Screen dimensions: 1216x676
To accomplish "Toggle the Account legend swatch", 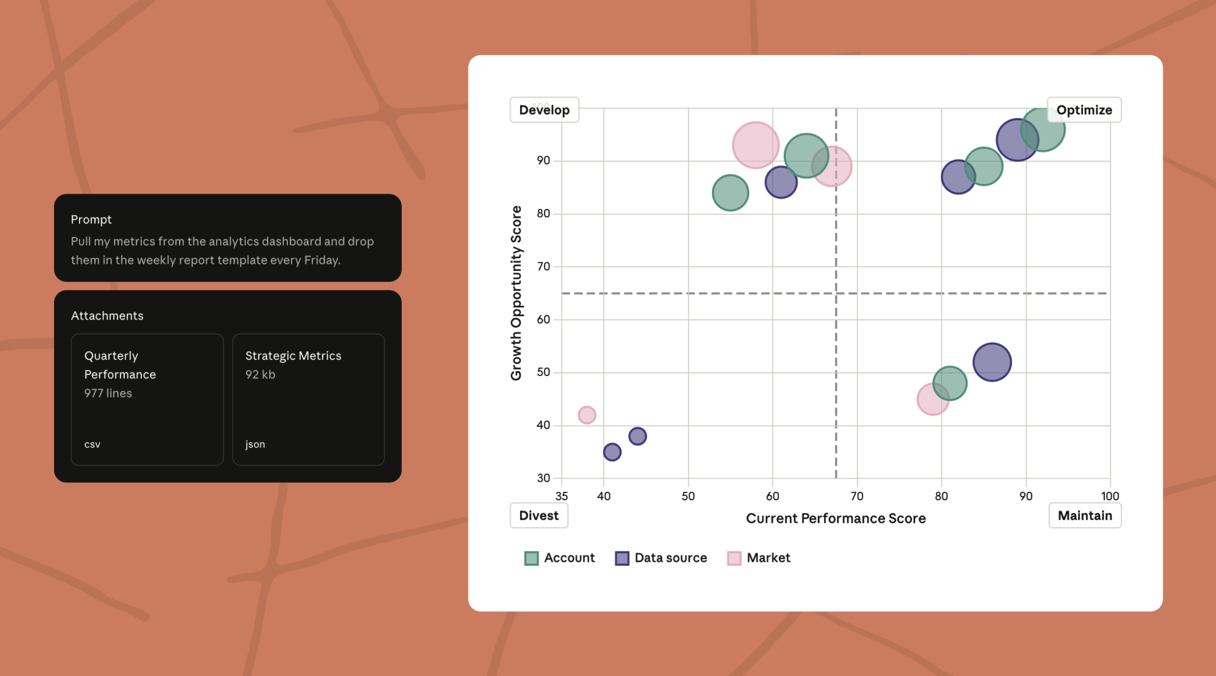I will pos(531,558).
